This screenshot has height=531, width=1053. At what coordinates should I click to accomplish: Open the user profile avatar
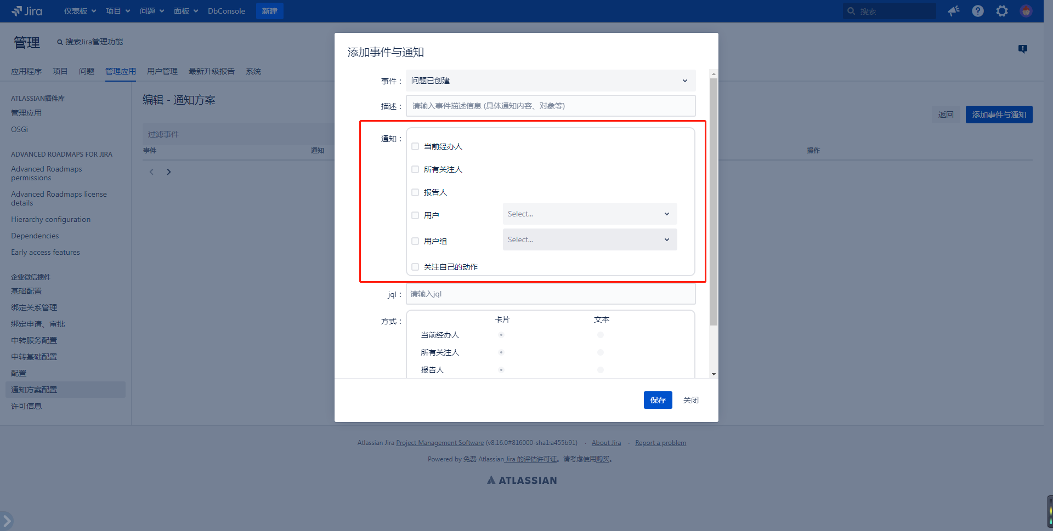pos(1026,11)
